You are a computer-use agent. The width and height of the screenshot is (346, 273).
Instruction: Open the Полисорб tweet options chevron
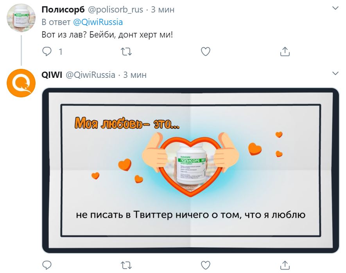pos(335,8)
